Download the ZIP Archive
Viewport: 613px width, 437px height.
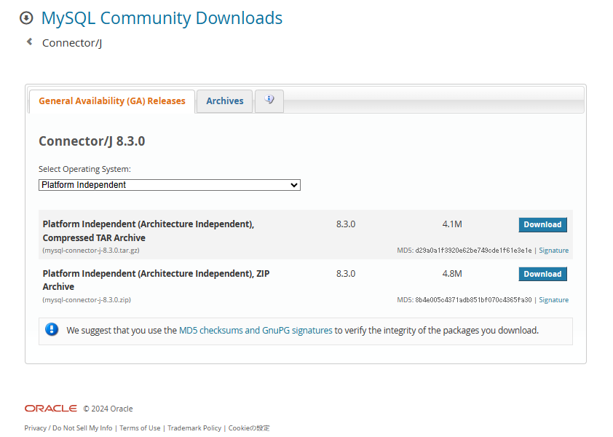coord(542,274)
